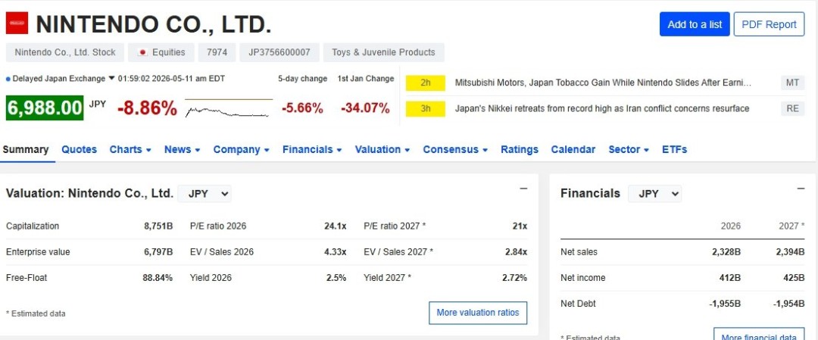This screenshot has width=818, height=340.
Task: Click the 2h news time badge
Action: tap(425, 83)
